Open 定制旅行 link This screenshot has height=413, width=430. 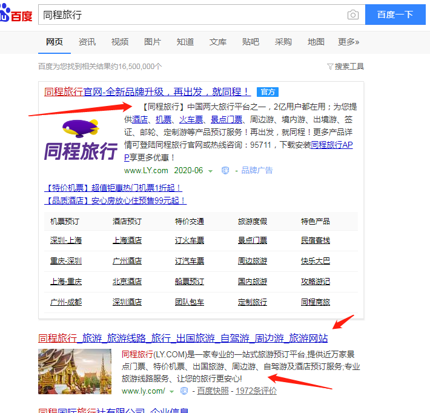coord(253,302)
